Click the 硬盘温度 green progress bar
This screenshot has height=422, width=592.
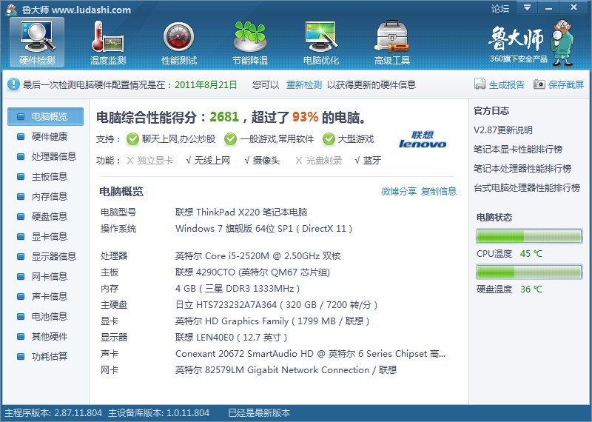(x=529, y=272)
